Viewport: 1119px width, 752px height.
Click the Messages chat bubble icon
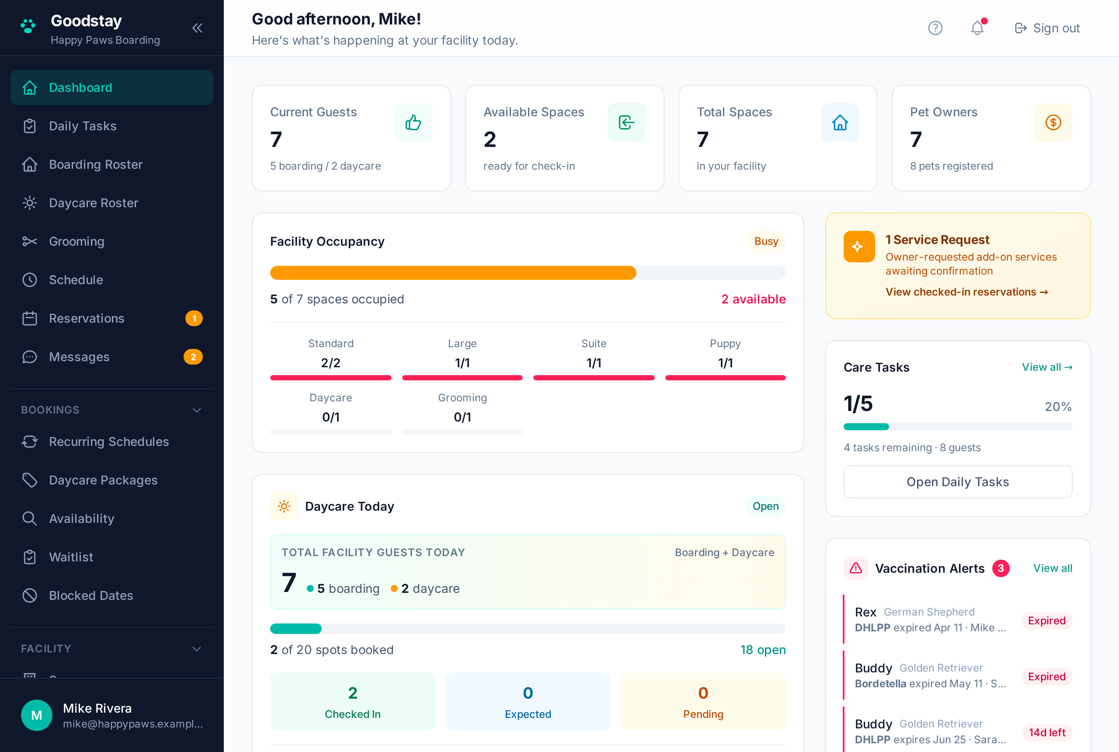30,357
